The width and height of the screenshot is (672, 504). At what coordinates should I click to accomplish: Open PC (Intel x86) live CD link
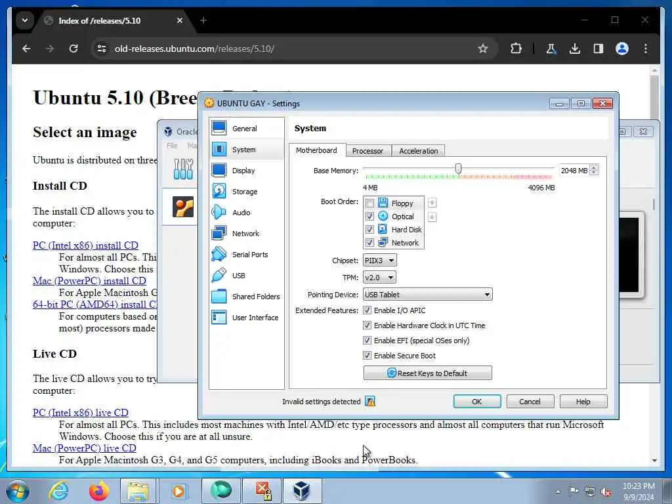[x=81, y=413]
